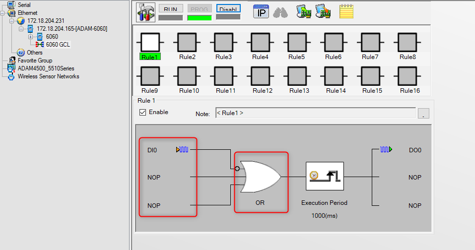Collapse the 172.18.204.231 network node
Image resolution: width=475 pixels, height=250 pixels.
tap(11, 21)
